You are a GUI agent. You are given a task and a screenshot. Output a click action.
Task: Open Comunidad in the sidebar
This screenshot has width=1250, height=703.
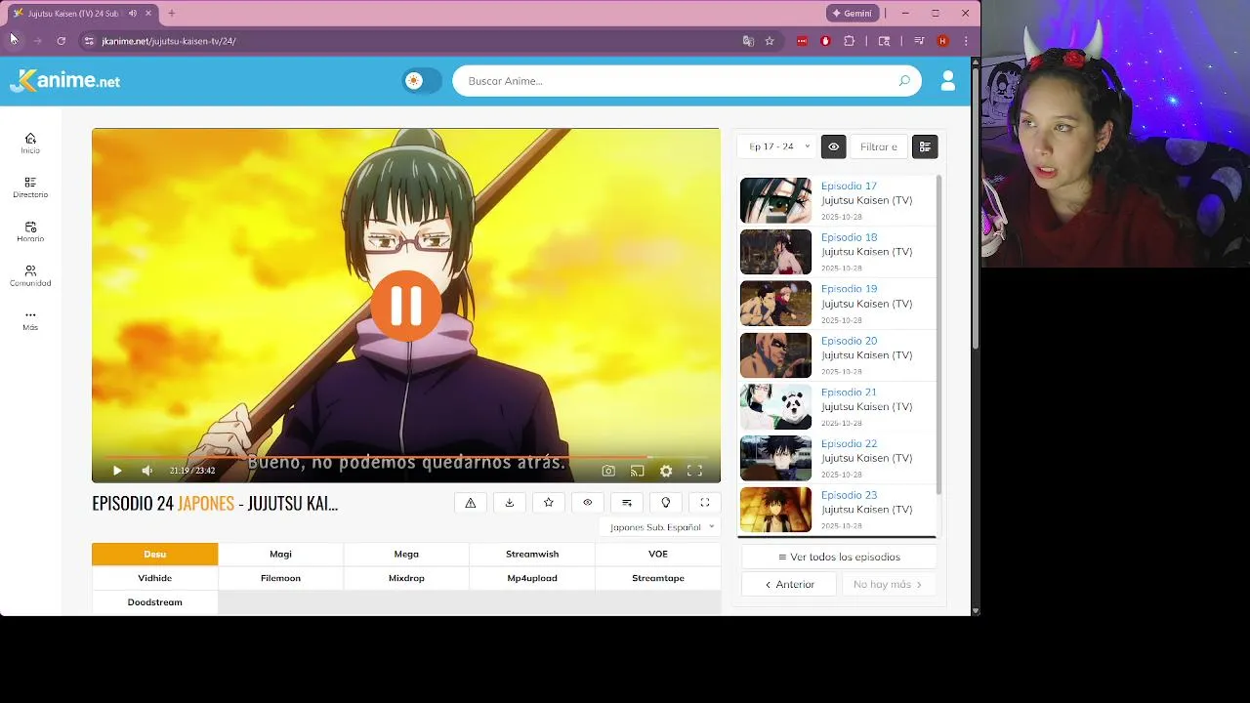point(30,276)
